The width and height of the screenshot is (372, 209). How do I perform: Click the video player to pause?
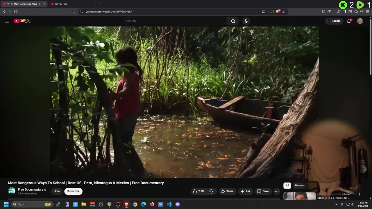[184, 102]
